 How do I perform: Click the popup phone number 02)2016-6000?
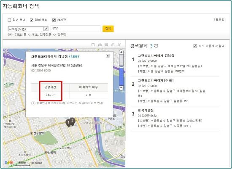click(x=41, y=71)
